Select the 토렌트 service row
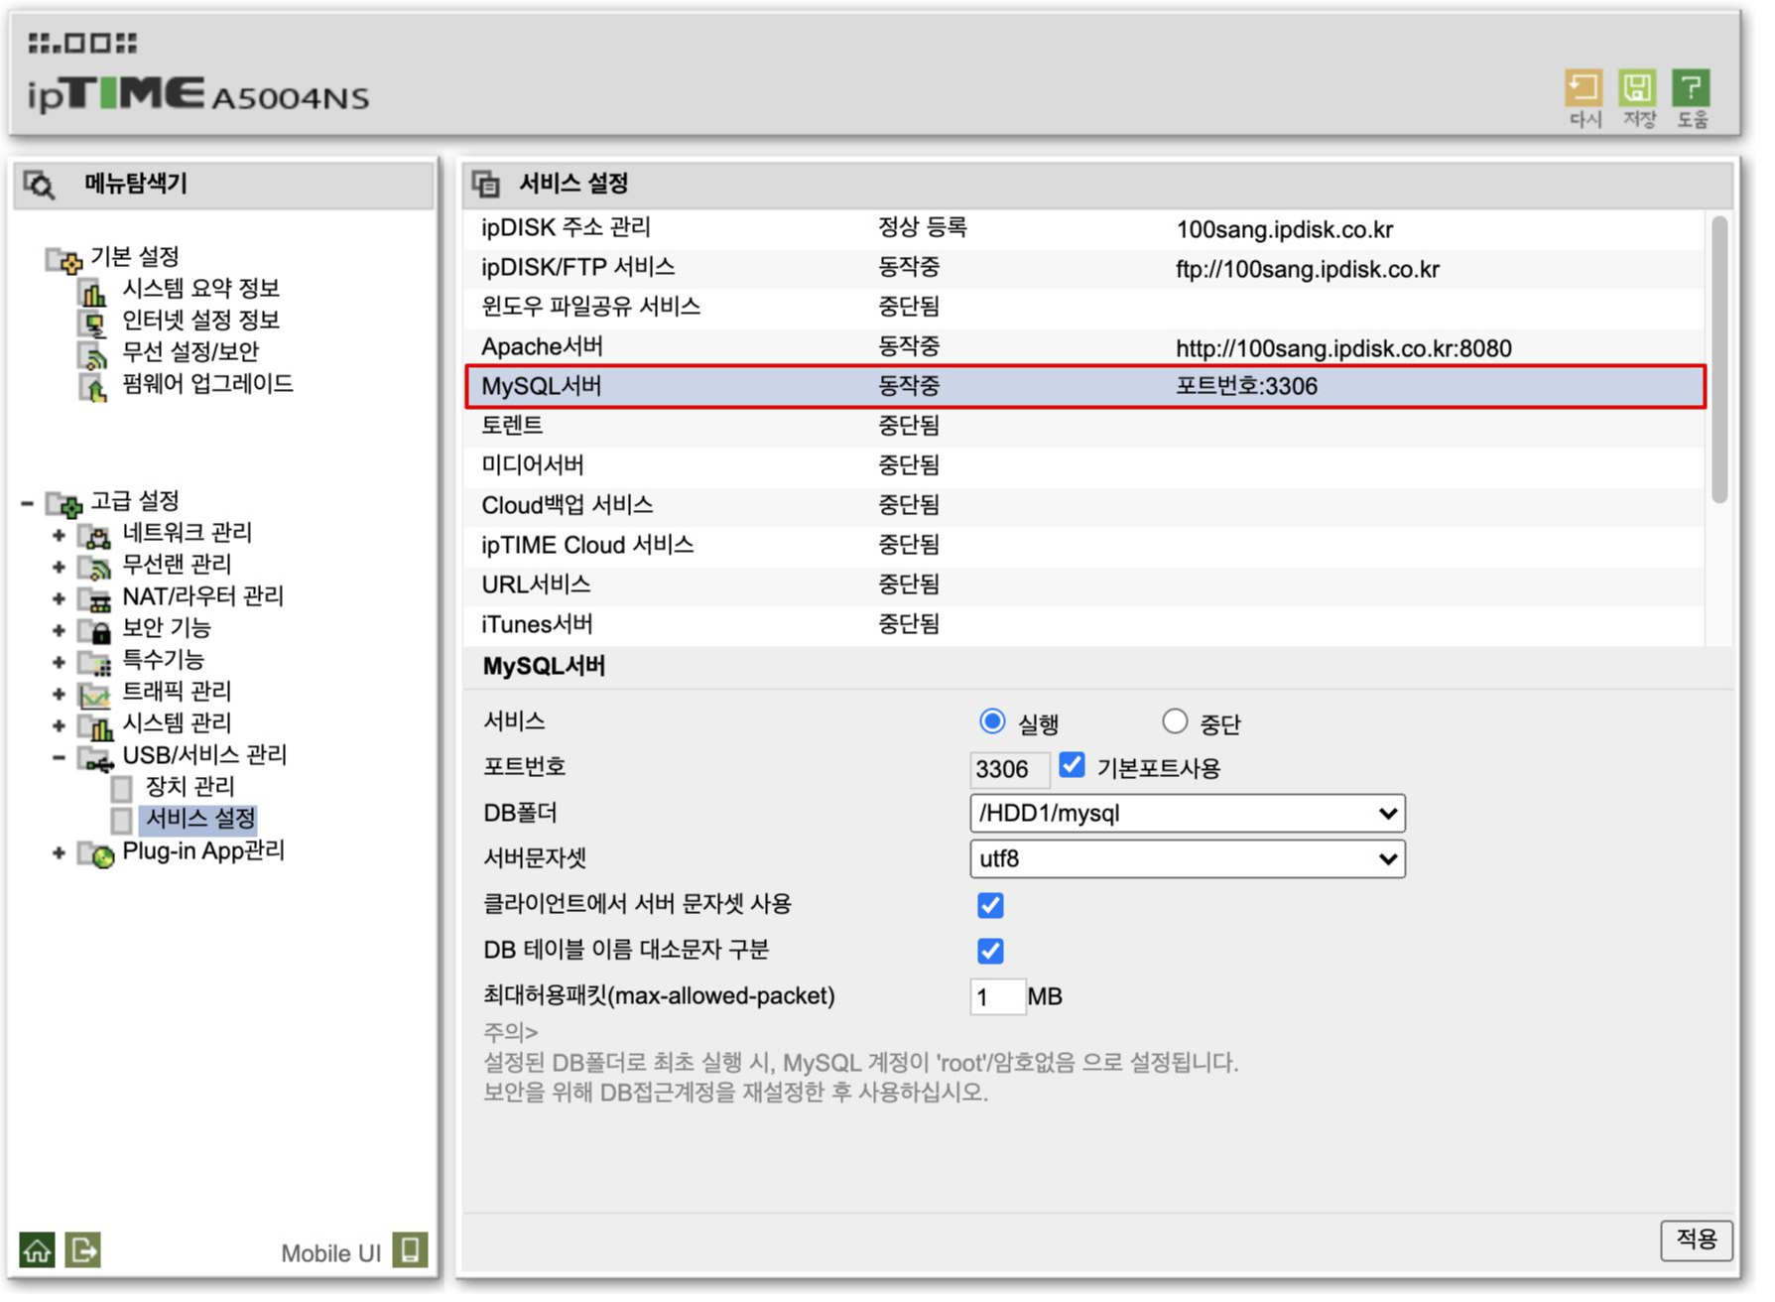Viewport: 1775px width, 1302px height. (1085, 427)
